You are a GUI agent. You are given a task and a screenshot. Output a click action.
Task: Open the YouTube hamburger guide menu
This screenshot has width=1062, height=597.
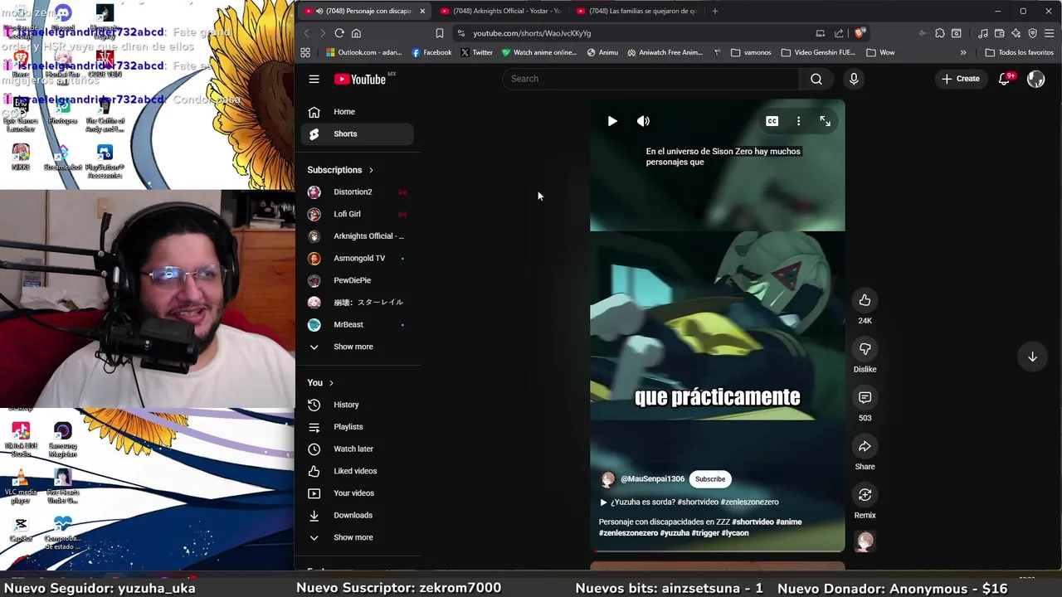[314, 79]
